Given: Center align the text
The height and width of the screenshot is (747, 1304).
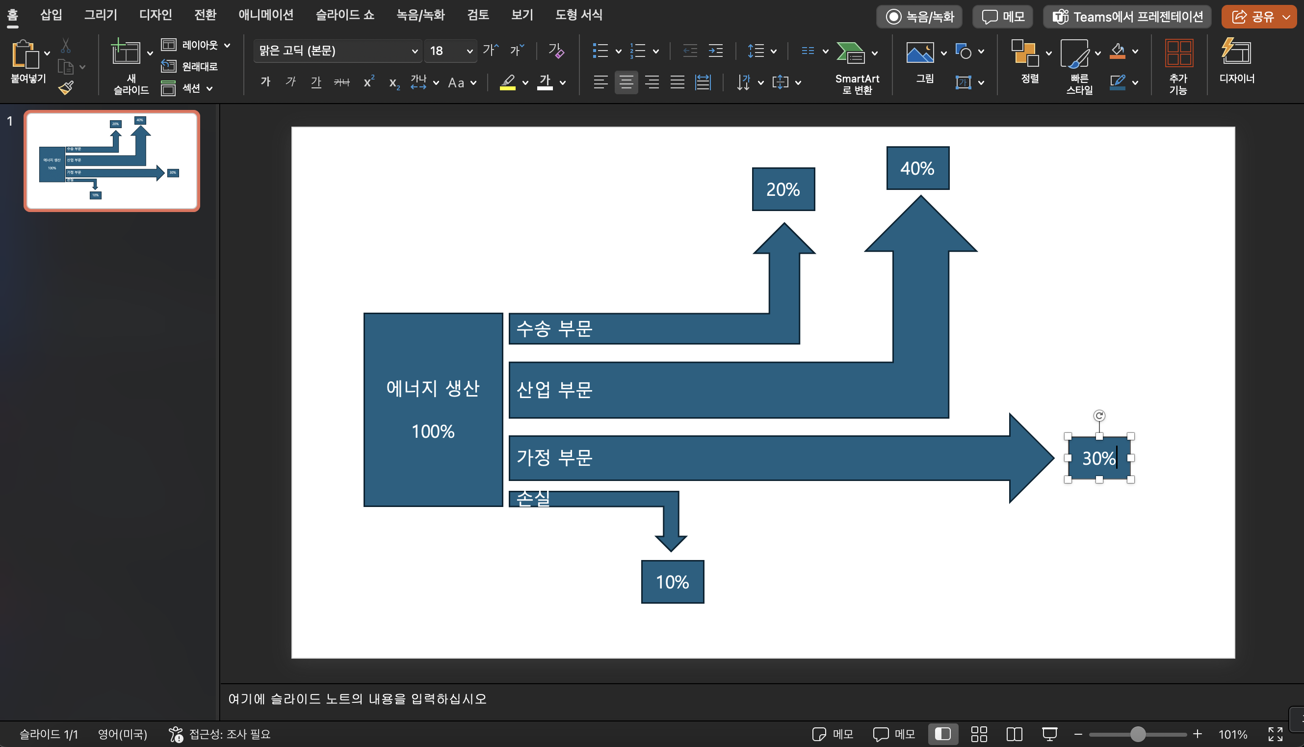Looking at the screenshot, I should coord(626,81).
